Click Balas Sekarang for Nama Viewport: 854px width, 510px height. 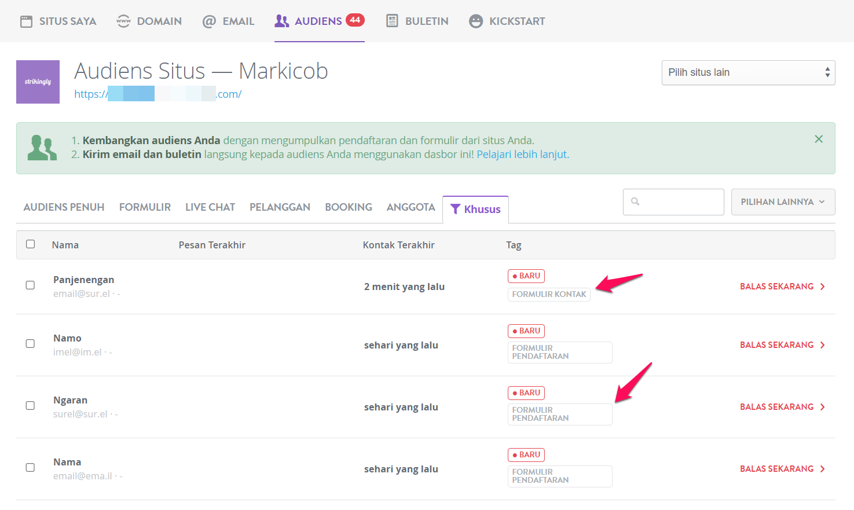point(783,469)
